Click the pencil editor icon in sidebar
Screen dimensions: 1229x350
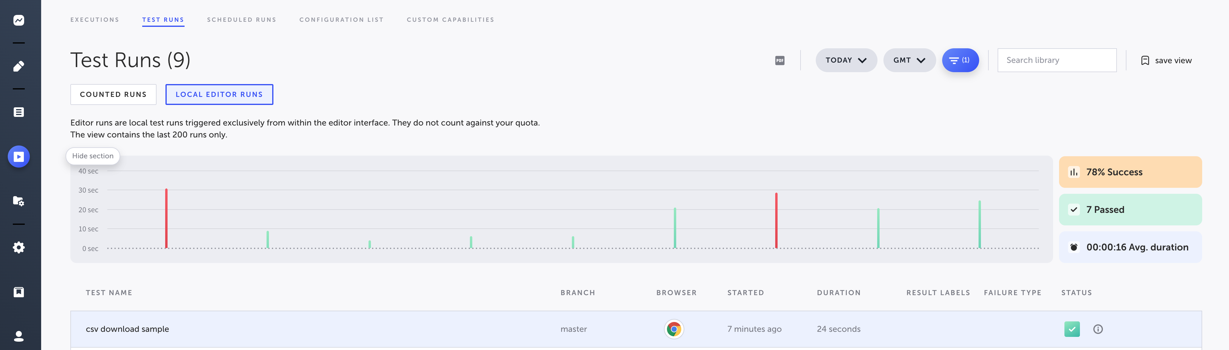(18, 66)
